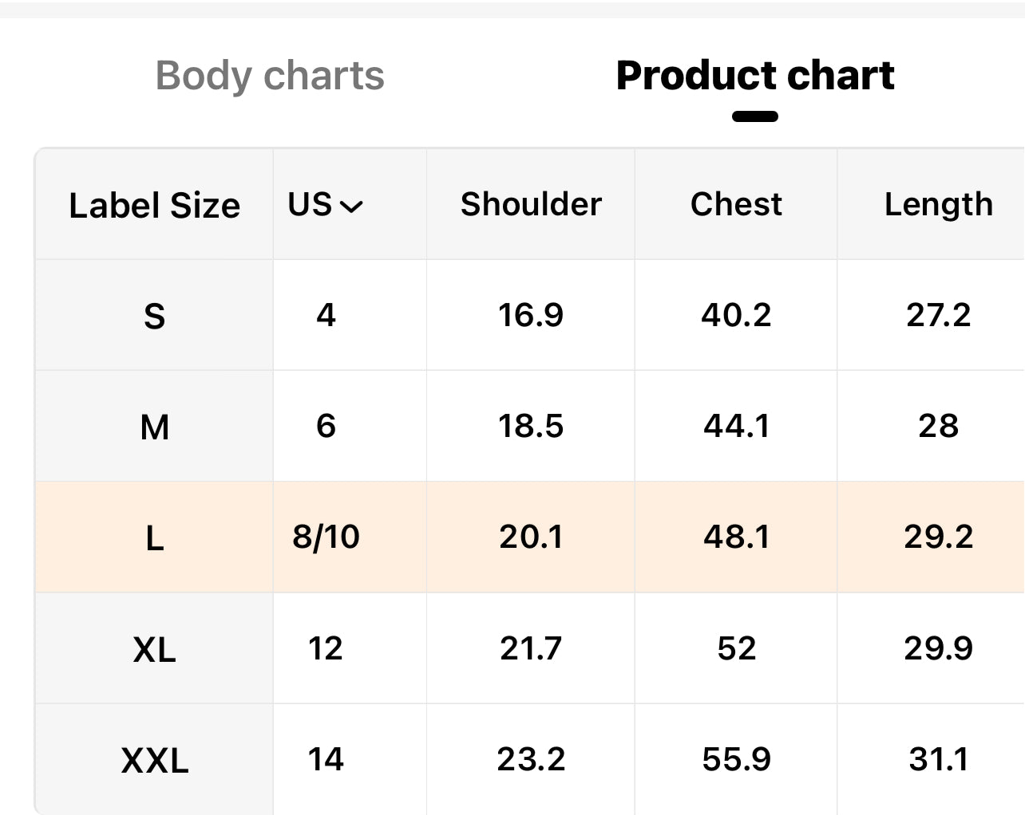Screen dimensions: 1025x815
Task: Click the Chest column header
Action: click(x=736, y=204)
